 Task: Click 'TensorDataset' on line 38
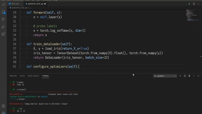tap(68, 53)
